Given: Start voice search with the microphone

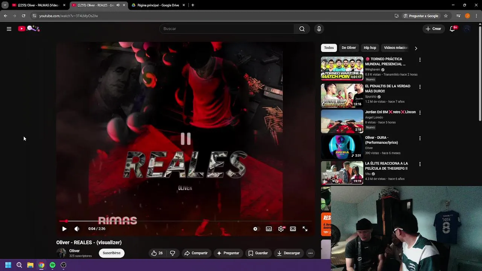Looking at the screenshot, I should point(319,29).
